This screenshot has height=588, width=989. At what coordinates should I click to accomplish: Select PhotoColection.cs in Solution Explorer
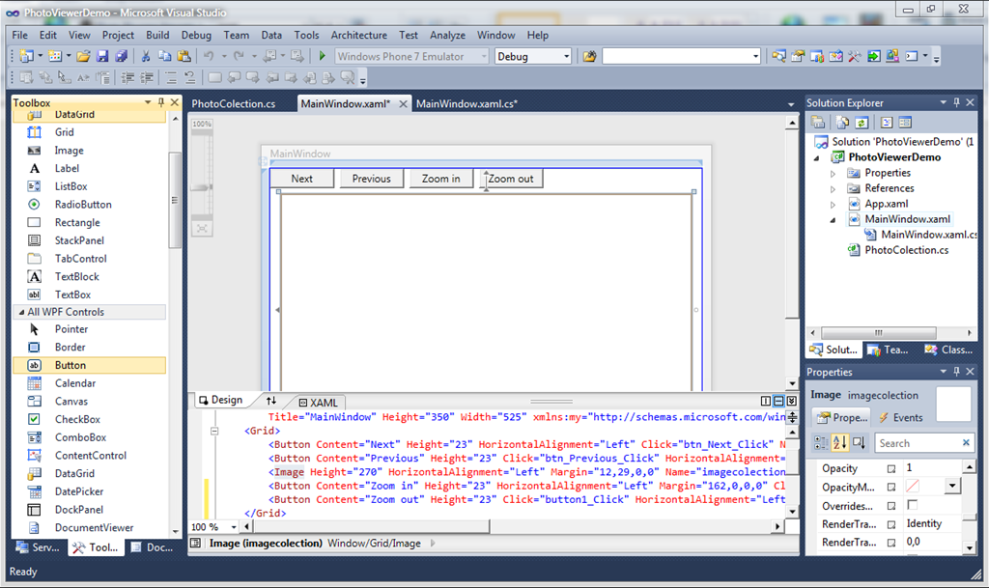point(906,250)
